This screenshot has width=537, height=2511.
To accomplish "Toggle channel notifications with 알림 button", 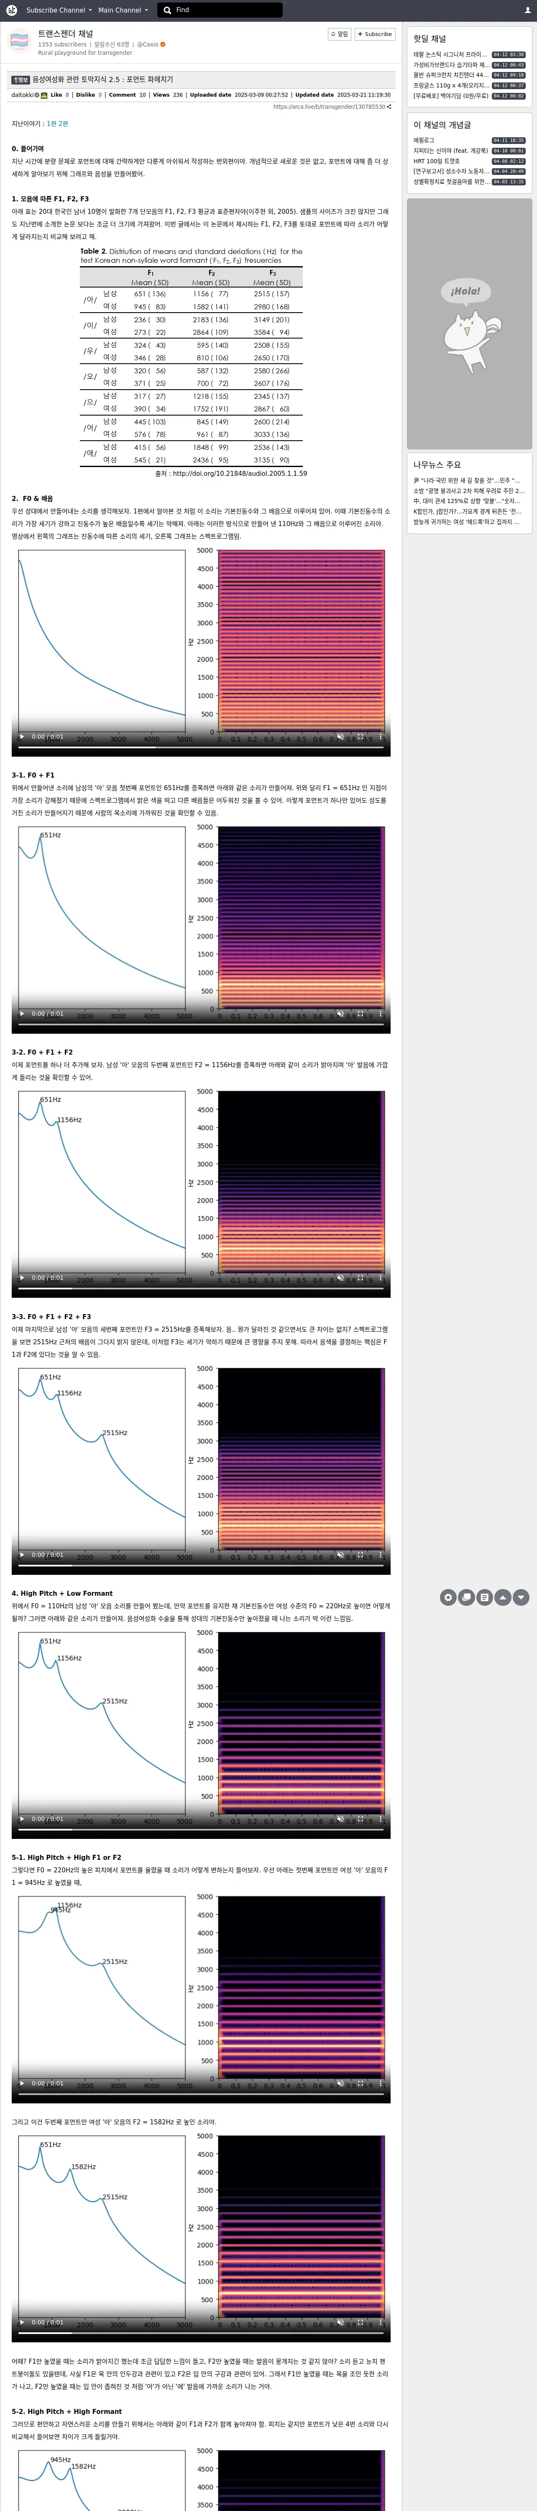I will point(339,34).
